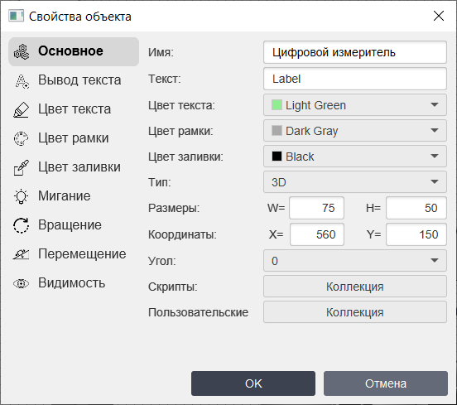457x405 pixels.
Task: Click the Пользовательские label
Action: click(x=198, y=312)
